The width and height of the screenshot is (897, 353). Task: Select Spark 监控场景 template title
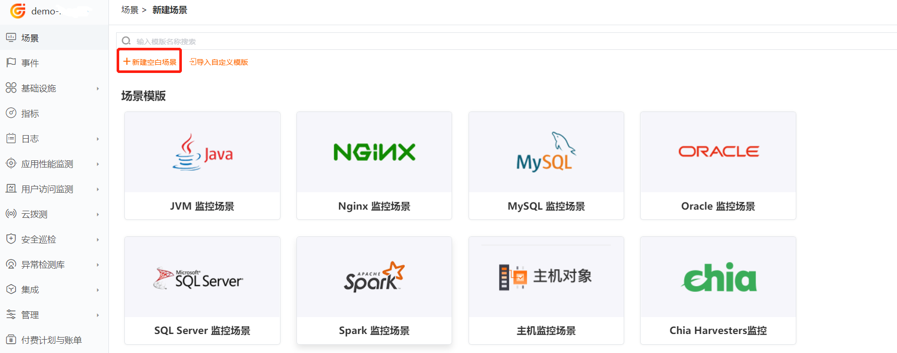374,330
